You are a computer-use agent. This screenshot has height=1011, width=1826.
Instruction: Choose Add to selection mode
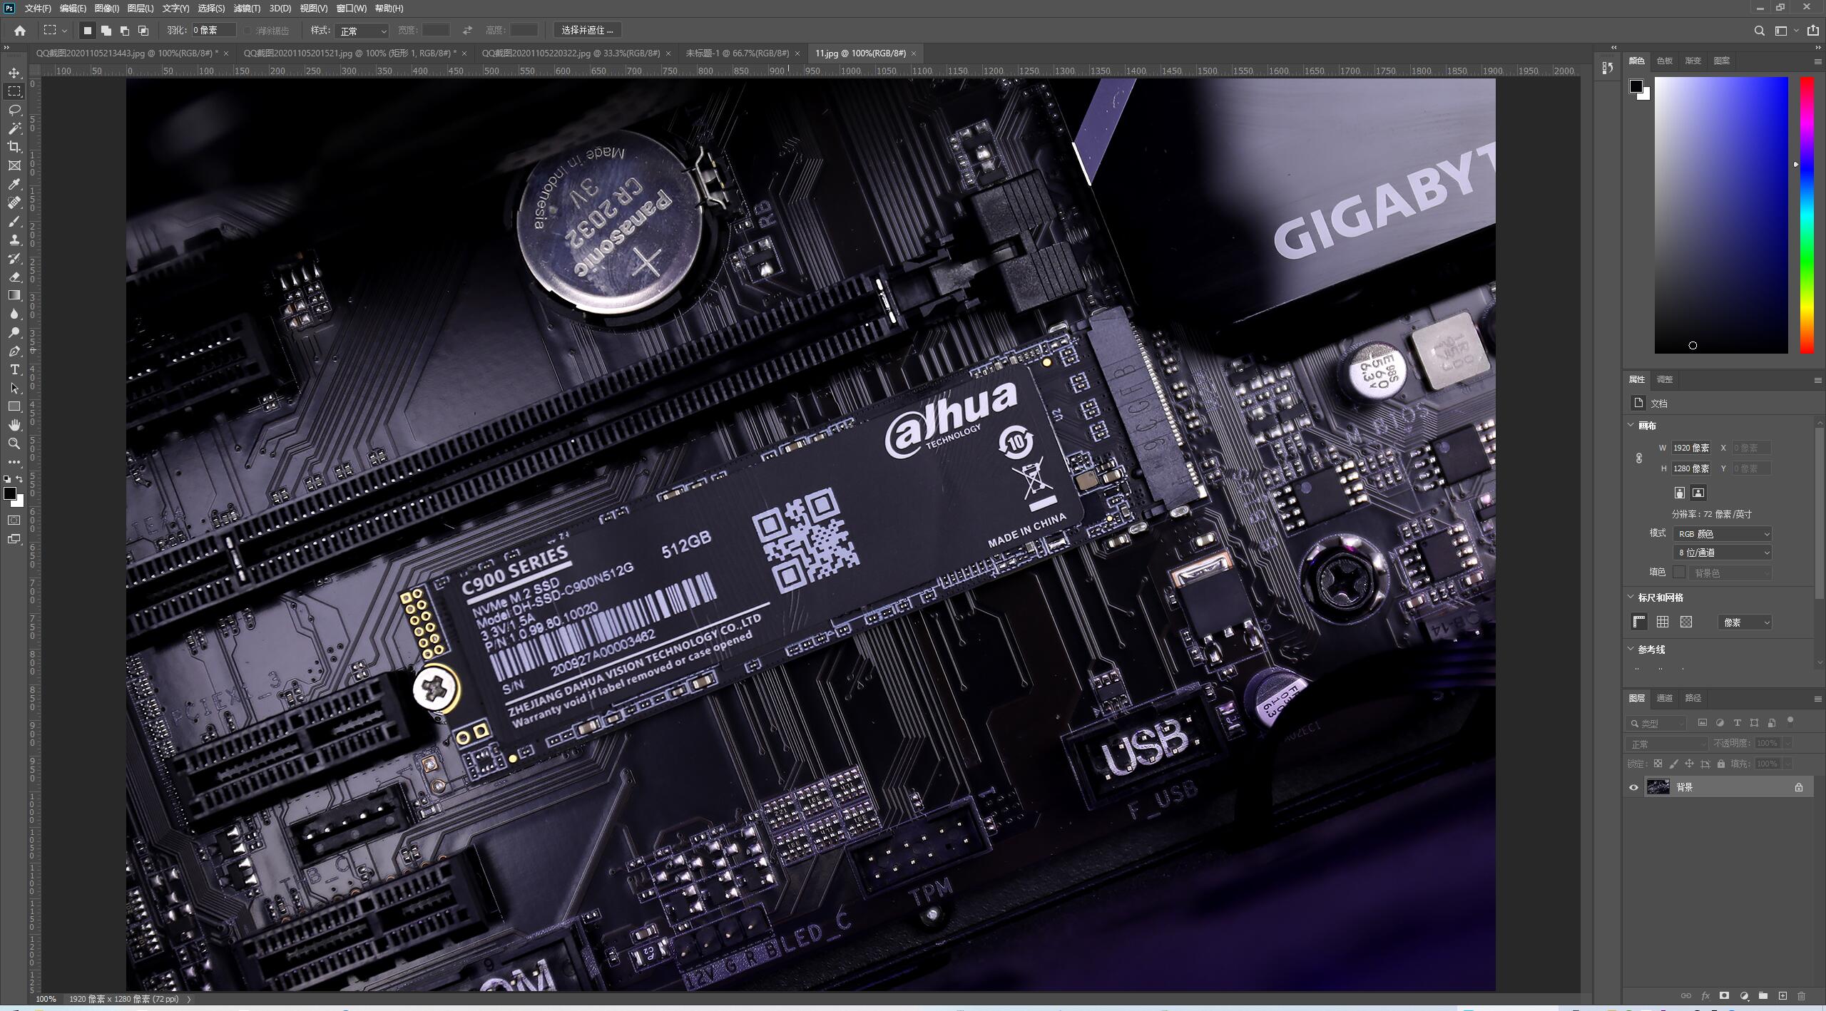click(106, 31)
